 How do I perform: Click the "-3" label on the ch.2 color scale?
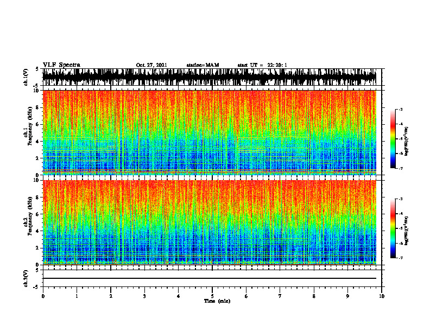point(401,199)
